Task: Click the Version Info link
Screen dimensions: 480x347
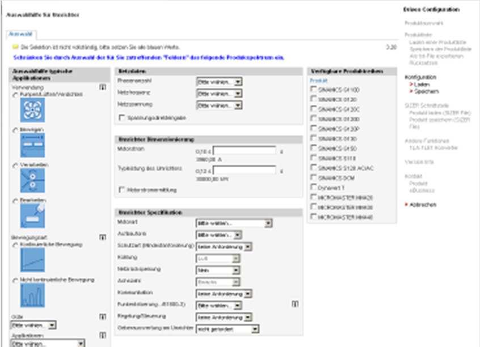Action: pos(419,162)
